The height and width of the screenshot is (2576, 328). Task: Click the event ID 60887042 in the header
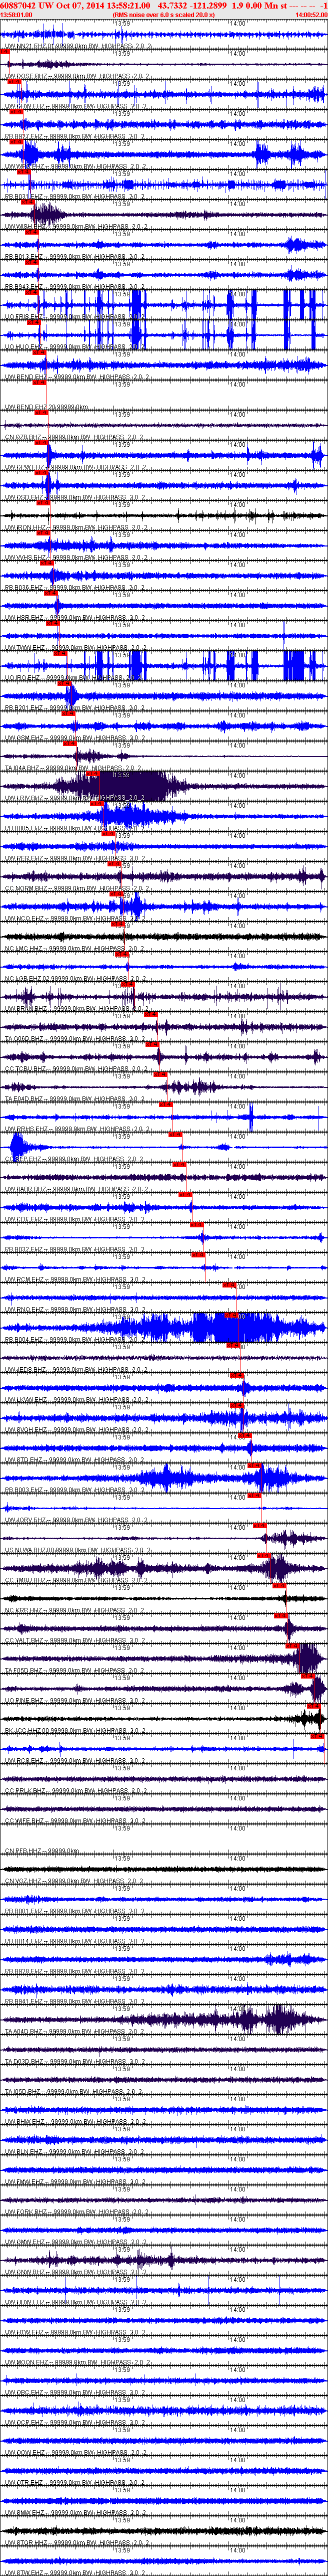[19, 6]
